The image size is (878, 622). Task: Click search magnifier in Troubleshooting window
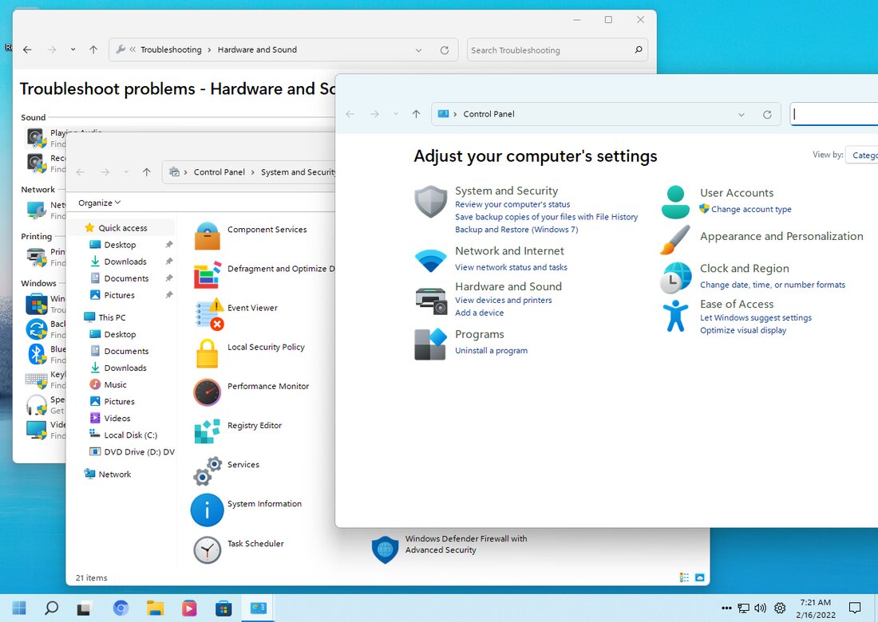click(639, 49)
